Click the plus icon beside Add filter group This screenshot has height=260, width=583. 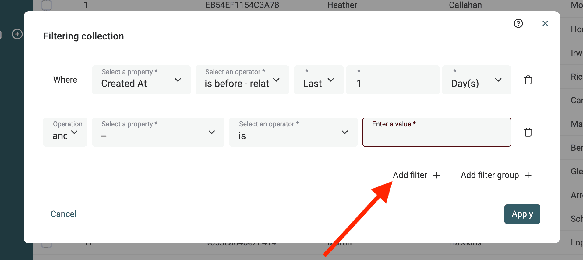tap(528, 175)
